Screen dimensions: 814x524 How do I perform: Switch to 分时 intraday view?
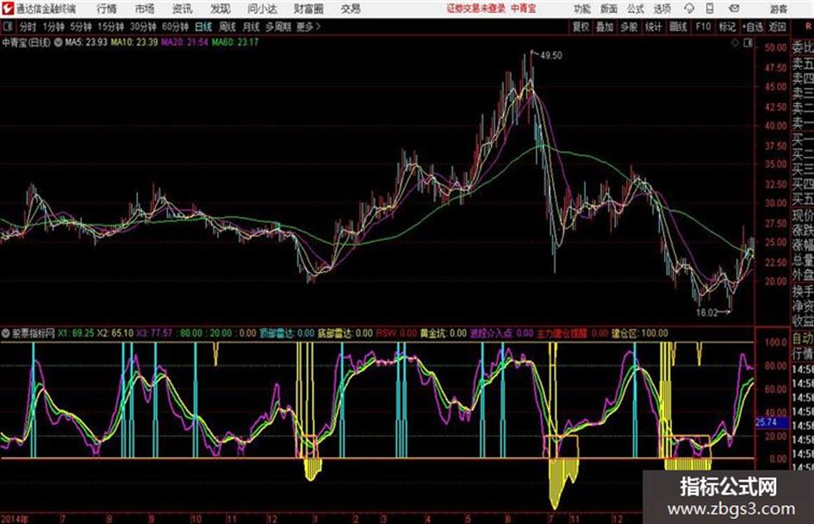pos(28,27)
